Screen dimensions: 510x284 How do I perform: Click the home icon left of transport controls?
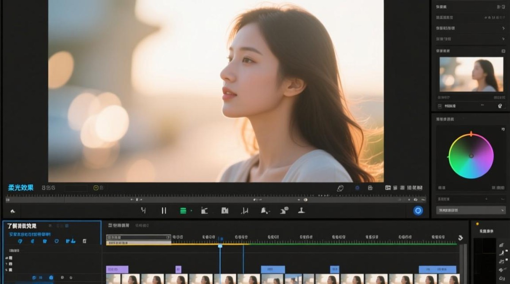(13, 211)
